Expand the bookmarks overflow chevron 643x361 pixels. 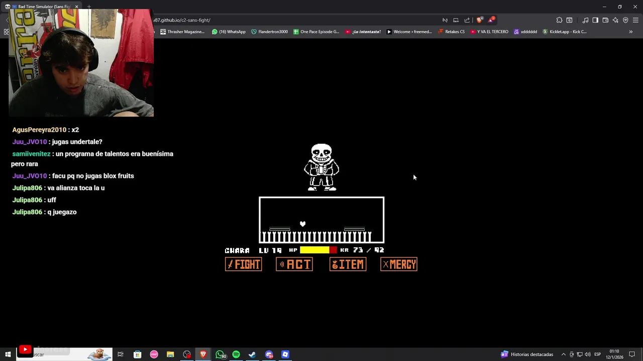tap(630, 32)
